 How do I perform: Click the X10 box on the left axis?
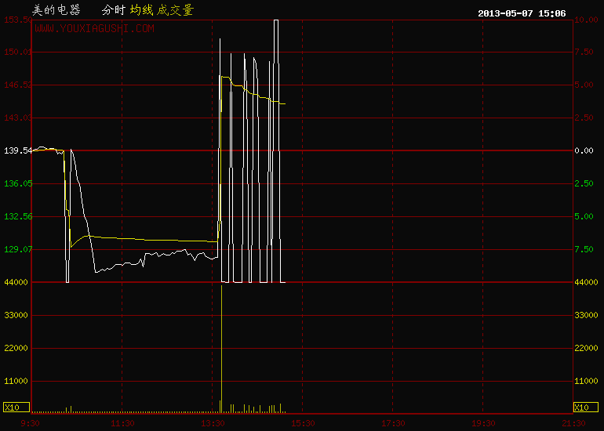(16, 407)
